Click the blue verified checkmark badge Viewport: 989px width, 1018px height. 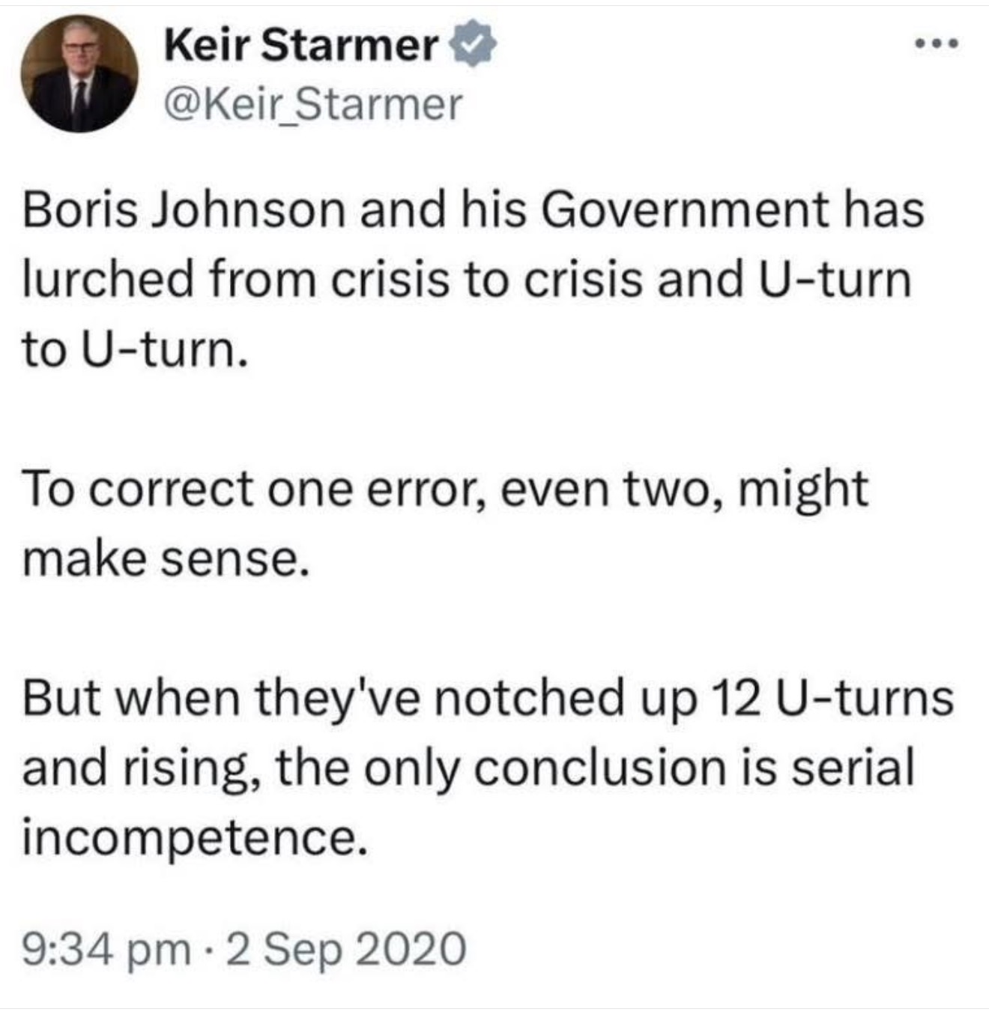click(x=473, y=46)
